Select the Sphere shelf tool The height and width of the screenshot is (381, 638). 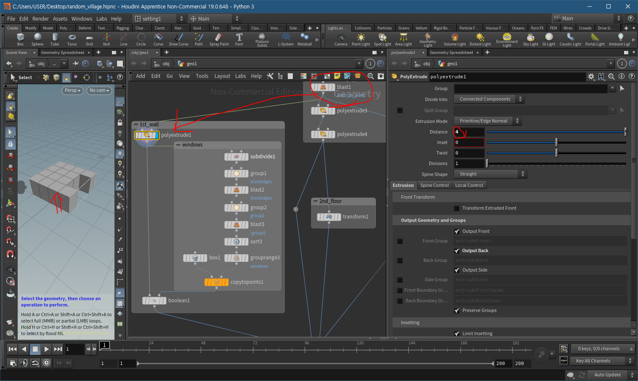pyautogui.click(x=37, y=39)
